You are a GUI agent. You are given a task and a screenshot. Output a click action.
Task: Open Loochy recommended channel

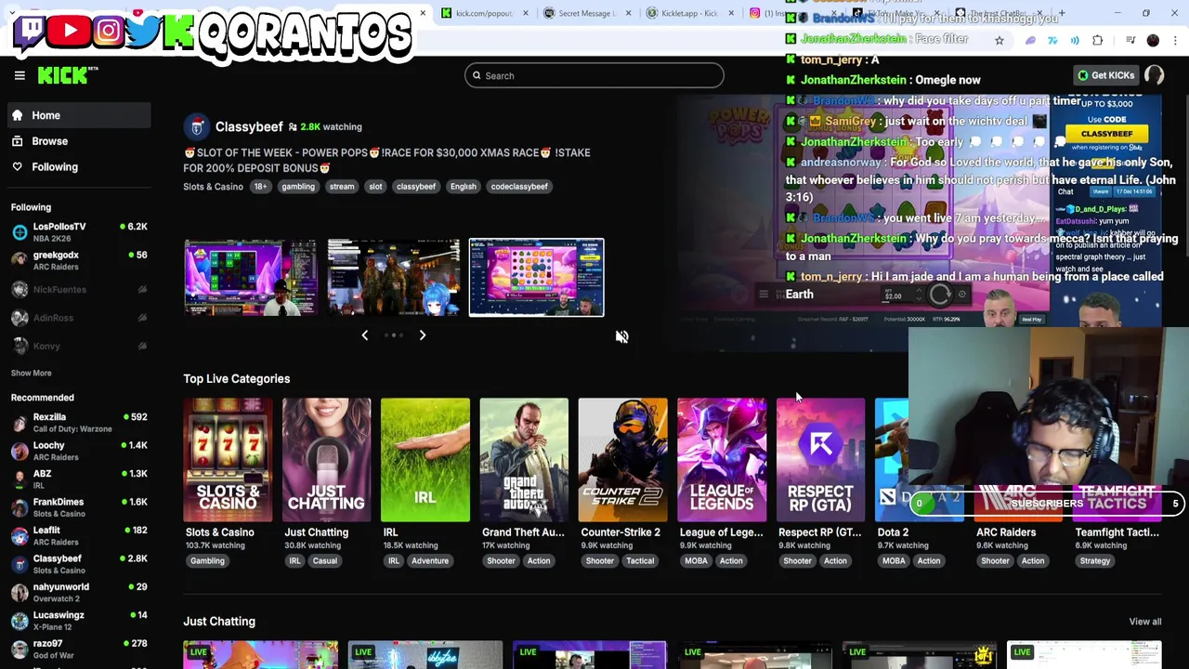coord(78,451)
